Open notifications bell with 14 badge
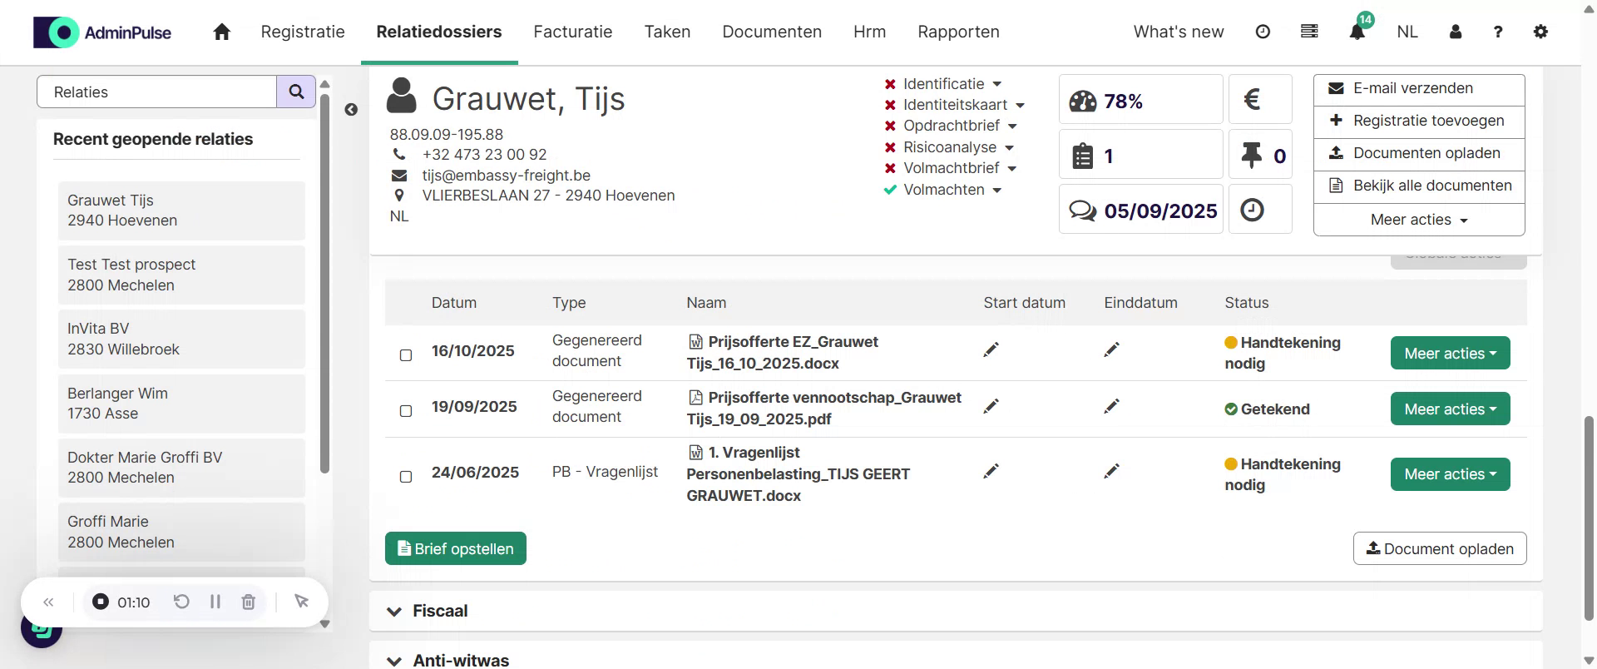Viewport: 1597px width, 669px height. pyautogui.click(x=1357, y=32)
